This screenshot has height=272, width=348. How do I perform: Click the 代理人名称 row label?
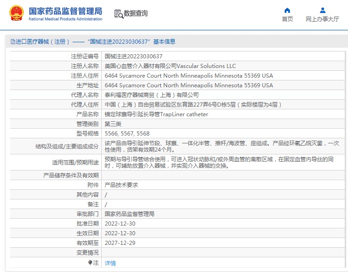tap(85, 95)
